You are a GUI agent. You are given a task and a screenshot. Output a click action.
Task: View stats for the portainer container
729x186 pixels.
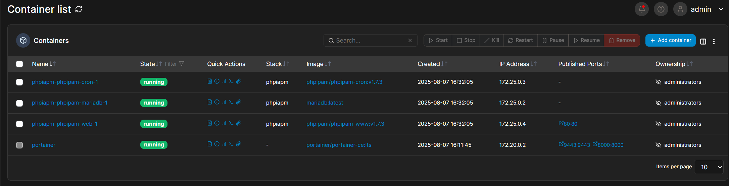[224, 144]
